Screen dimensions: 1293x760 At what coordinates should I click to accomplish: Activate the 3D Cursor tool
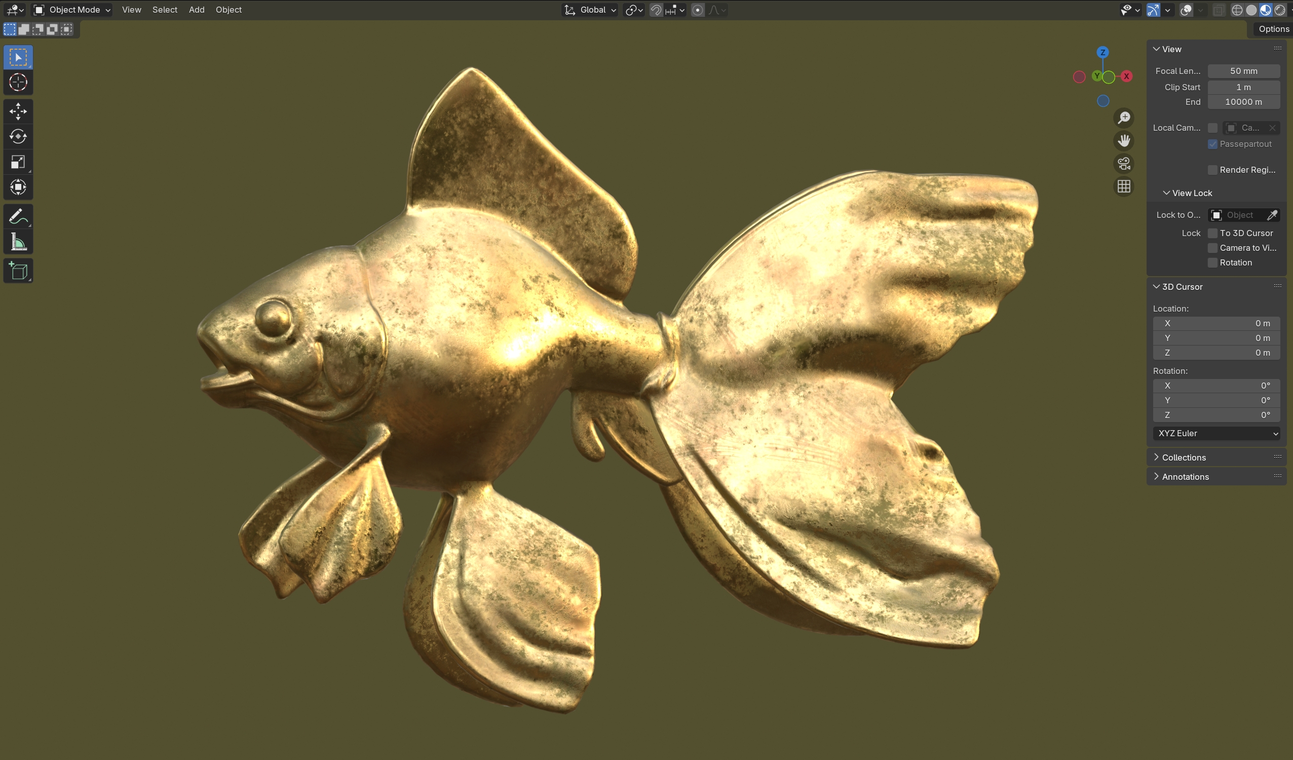pyautogui.click(x=18, y=82)
